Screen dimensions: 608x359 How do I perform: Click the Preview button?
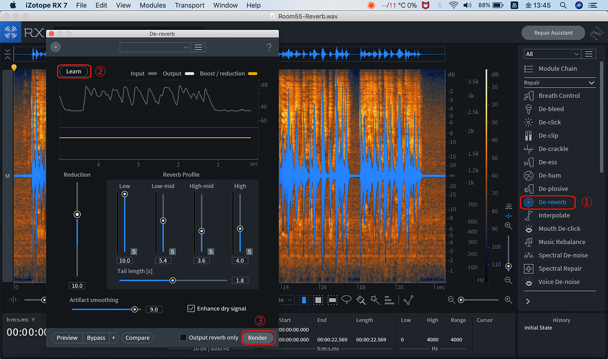click(x=67, y=338)
